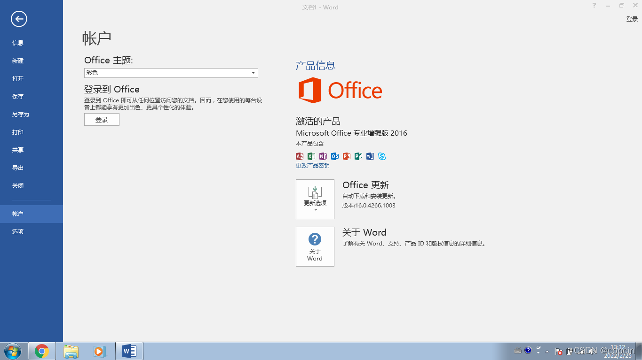Click the large Office logo
This screenshot has width=642, height=360.
(x=340, y=91)
